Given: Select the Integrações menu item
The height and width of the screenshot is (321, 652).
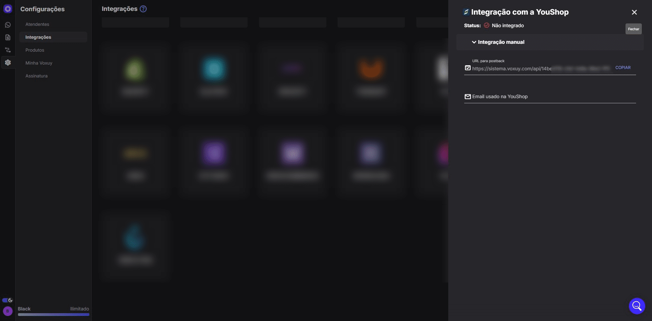Looking at the screenshot, I should pyautogui.click(x=53, y=37).
